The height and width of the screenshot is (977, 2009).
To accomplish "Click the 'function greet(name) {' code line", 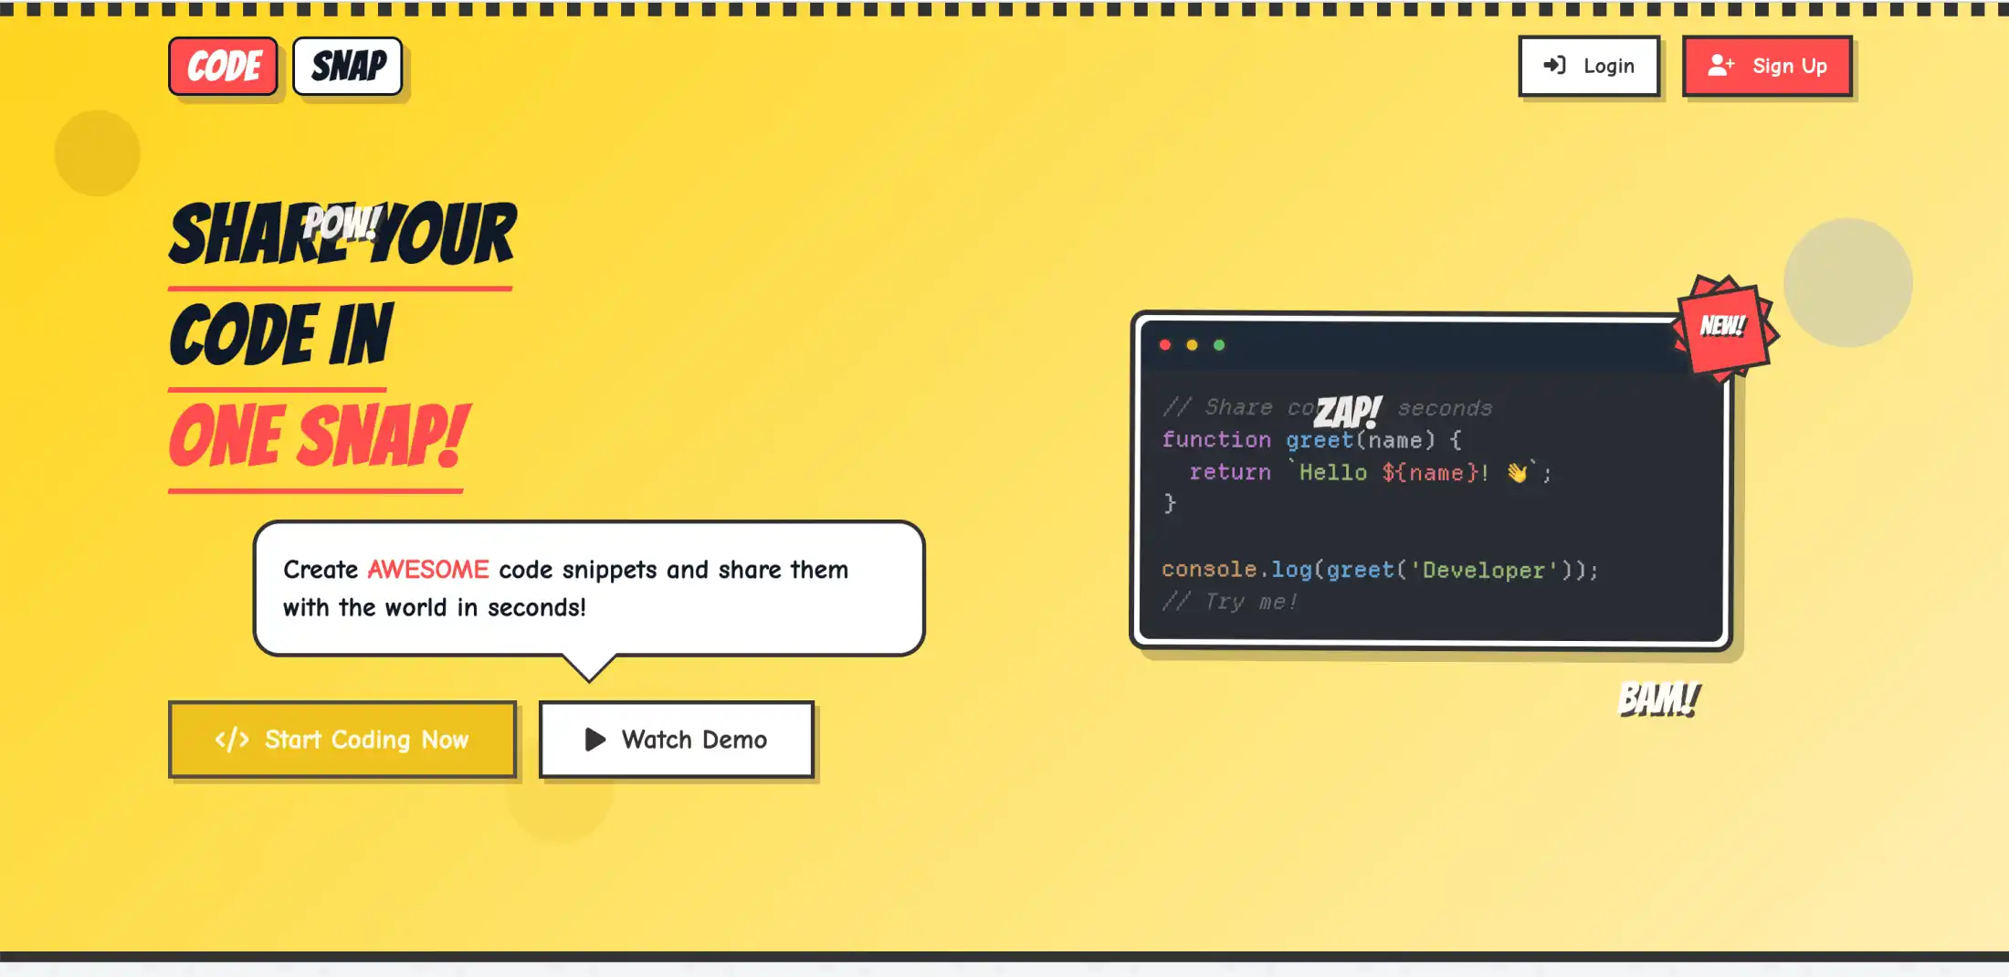I will pos(1311,440).
